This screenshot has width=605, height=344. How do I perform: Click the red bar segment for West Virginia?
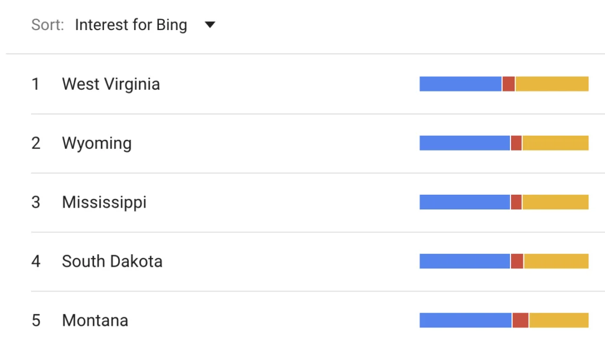[x=509, y=84]
